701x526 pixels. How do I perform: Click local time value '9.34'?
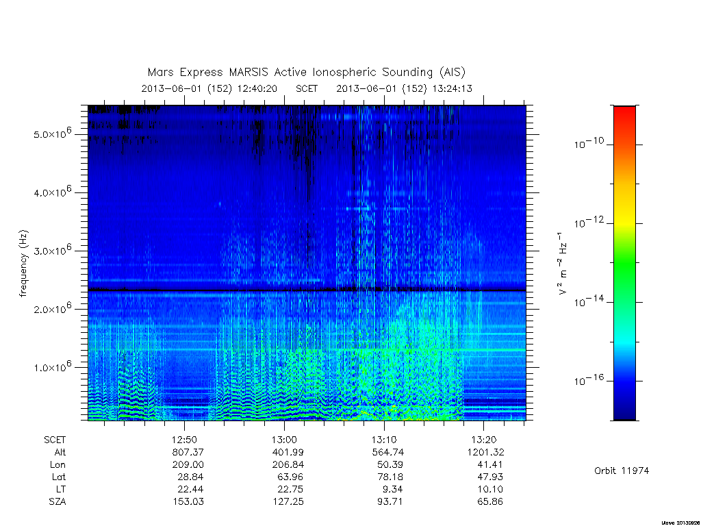[393, 489]
